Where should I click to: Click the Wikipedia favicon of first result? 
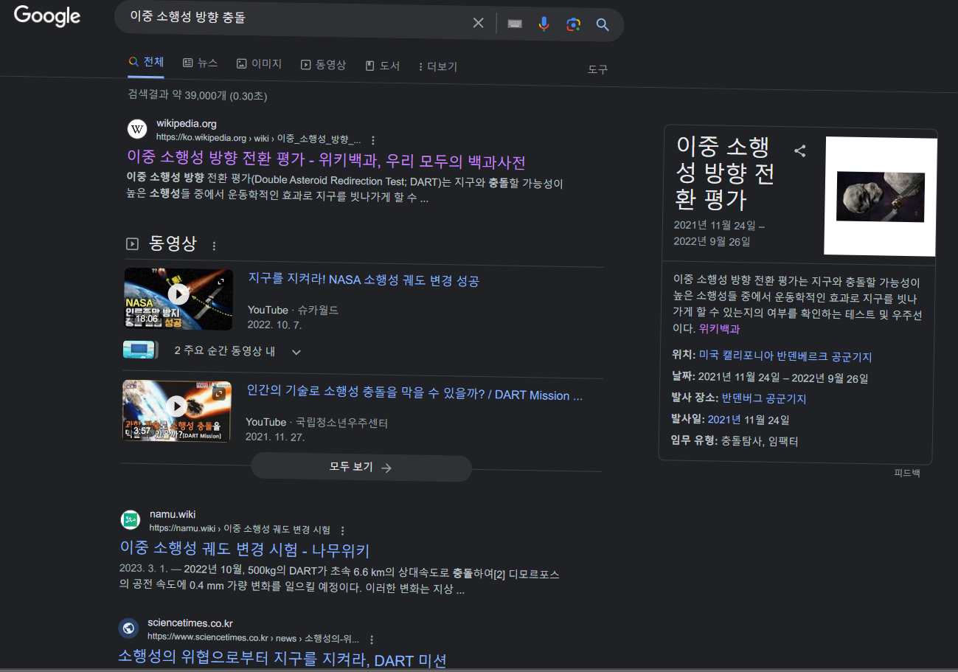(x=137, y=130)
